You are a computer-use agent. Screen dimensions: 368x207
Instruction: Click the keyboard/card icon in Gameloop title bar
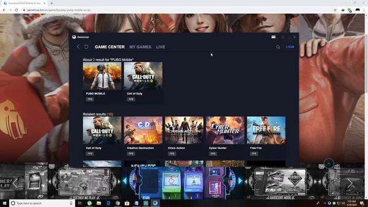point(274,37)
